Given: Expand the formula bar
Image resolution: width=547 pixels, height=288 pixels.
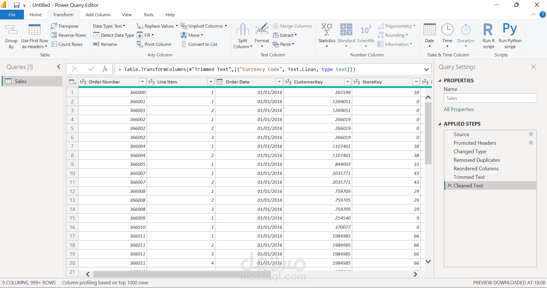Looking at the screenshot, I should pos(426,69).
